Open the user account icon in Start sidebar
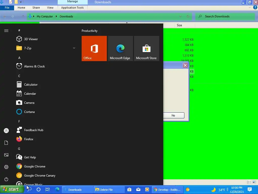Viewport: 258px width, 194px height. pos(6,131)
